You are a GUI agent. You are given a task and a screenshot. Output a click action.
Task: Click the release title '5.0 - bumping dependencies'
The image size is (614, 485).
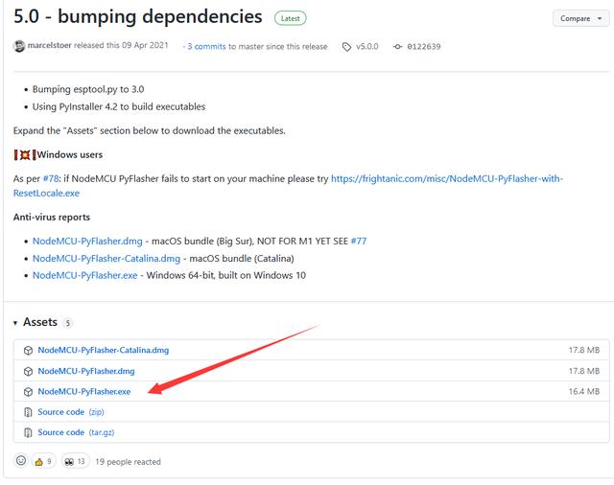(138, 17)
